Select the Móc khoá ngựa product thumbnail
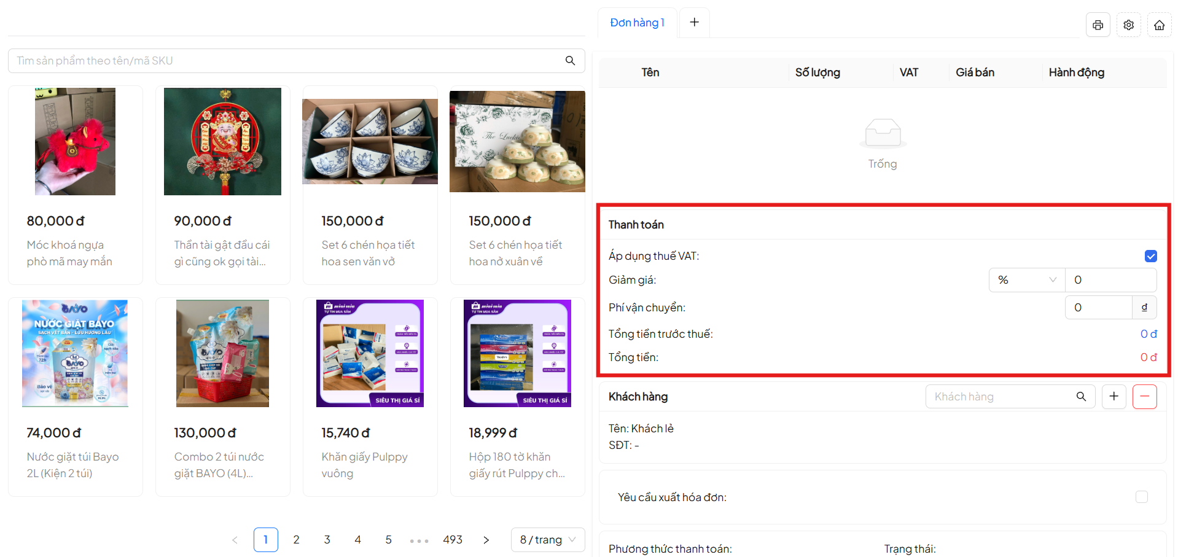This screenshot has width=1178, height=557. (x=75, y=142)
